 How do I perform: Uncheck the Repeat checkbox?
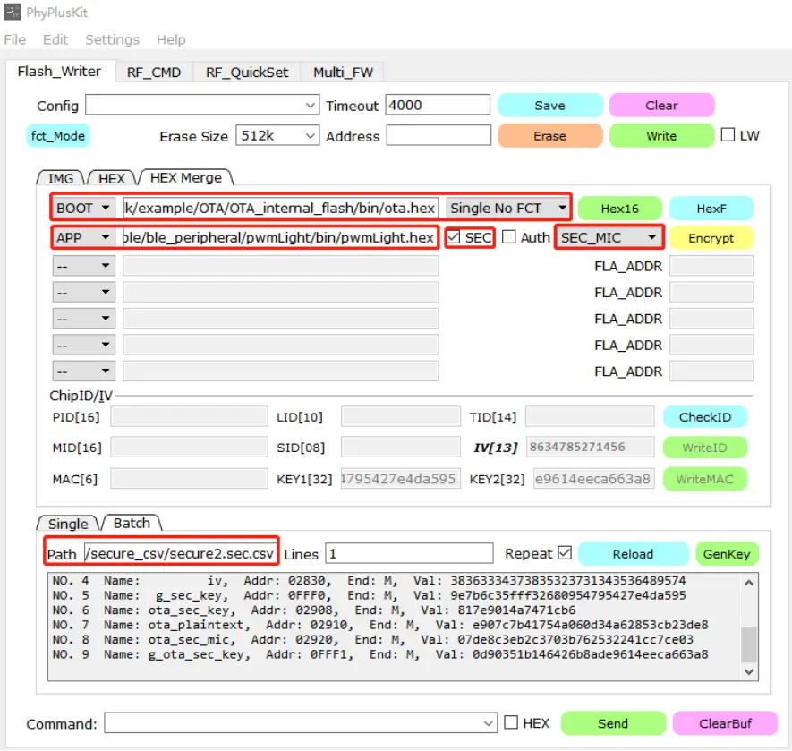coord(564,553)
